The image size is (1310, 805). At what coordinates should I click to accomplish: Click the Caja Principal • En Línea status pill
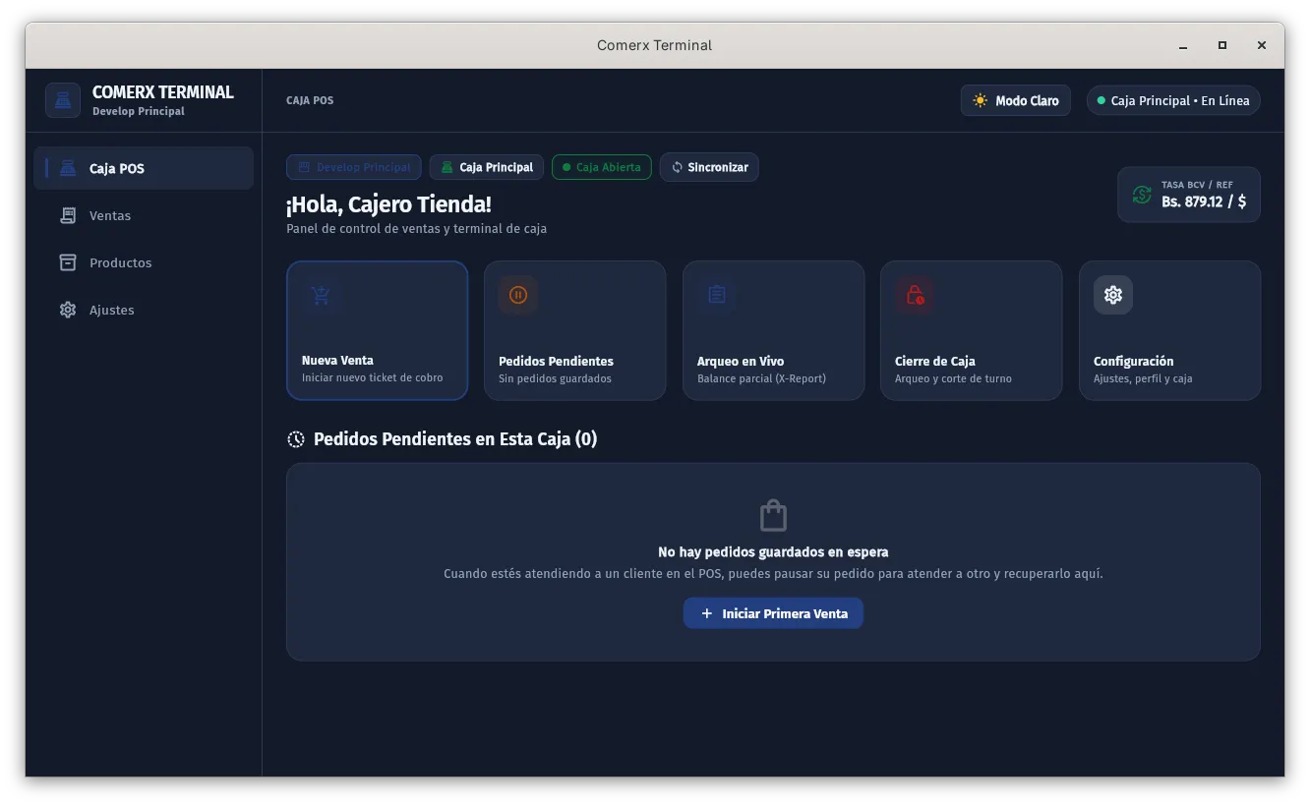[1173, 100]
